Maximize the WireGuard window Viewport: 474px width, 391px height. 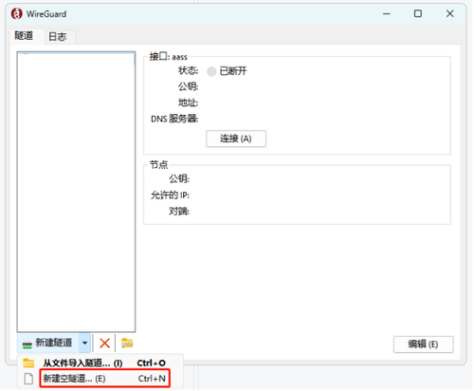point(418,13)
